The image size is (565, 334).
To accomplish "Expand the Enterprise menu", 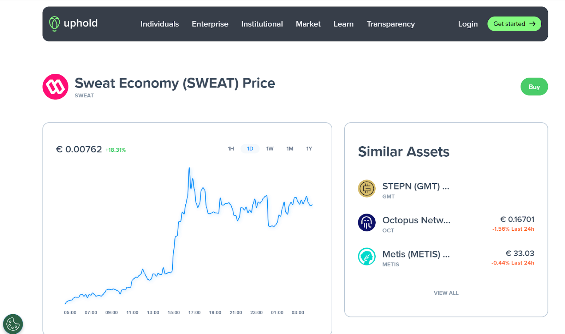I will pyautogui.click(x=210, y=24).
